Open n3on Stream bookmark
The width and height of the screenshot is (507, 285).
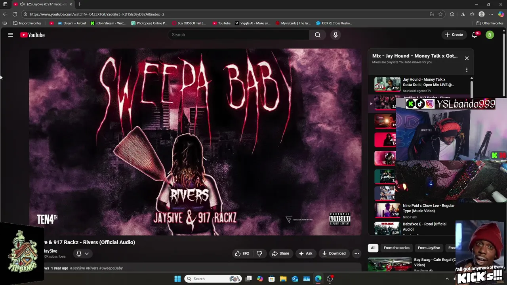tap(108, 23)
